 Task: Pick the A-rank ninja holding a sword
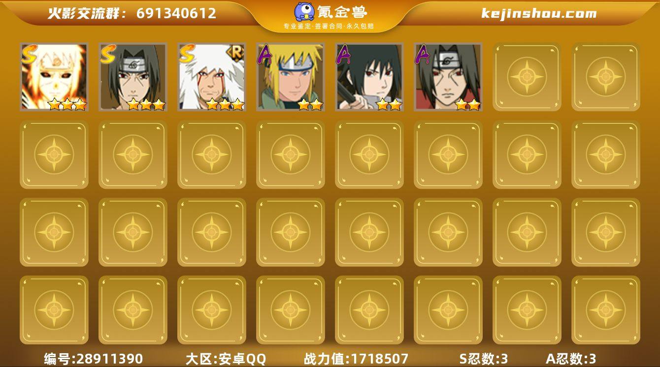(x=369, y=76)
